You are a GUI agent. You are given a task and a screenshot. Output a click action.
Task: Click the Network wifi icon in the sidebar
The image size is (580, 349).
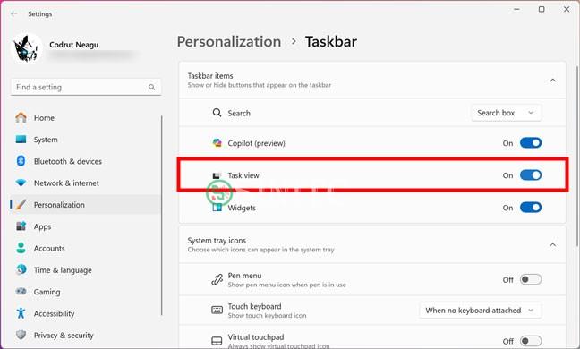(21, 183)
